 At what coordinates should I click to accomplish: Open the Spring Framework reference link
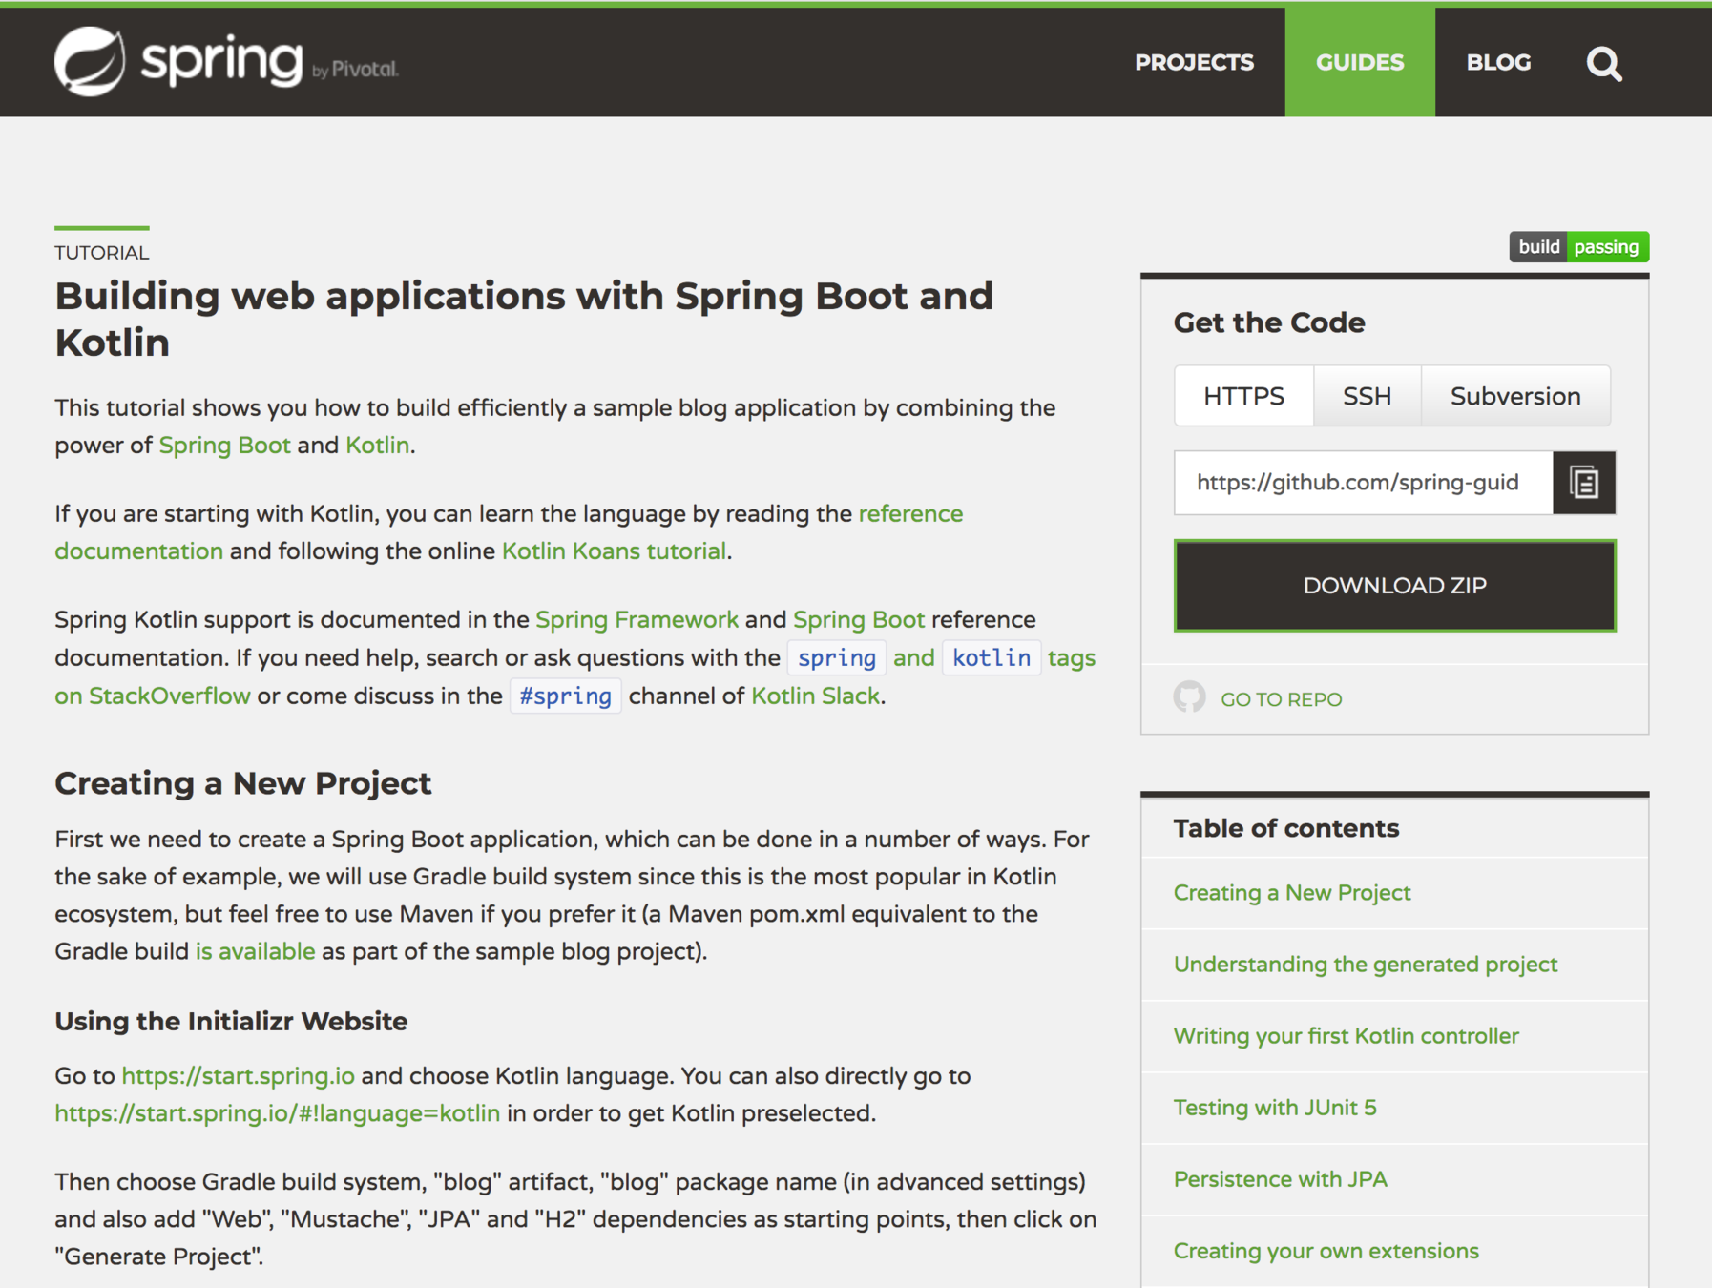click(637, 620)
